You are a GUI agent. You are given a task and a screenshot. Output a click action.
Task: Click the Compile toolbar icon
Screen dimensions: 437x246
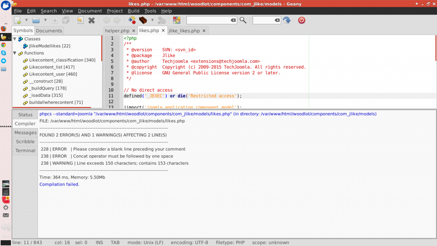tap(132, 20)
